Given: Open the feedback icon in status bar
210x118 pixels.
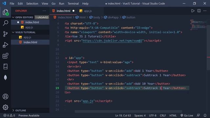Looking at the screenshot, I should coord(198,115).
